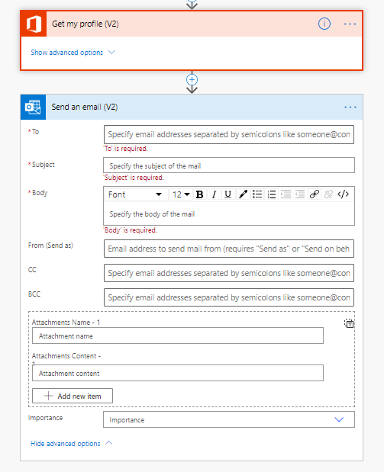Open Get my profile (V2) more menu
384x472 pixels.
pyautogui.click(x=350, y=24)
